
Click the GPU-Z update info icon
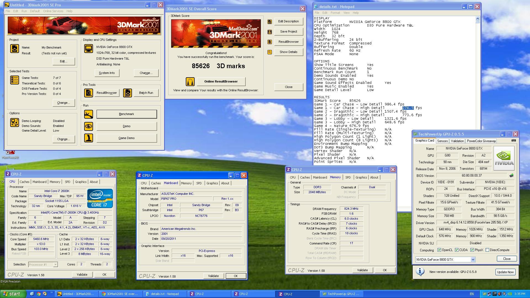pos(420,272)
